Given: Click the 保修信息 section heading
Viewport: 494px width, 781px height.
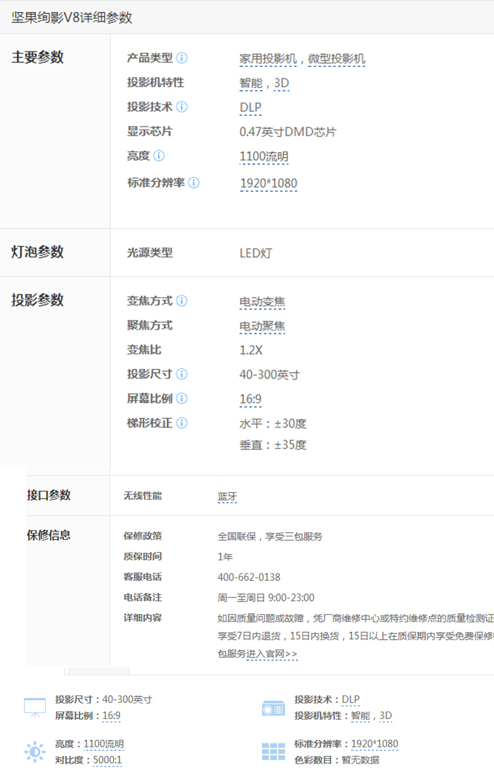Looking at the screenshot, I should (x=49, y=535).
